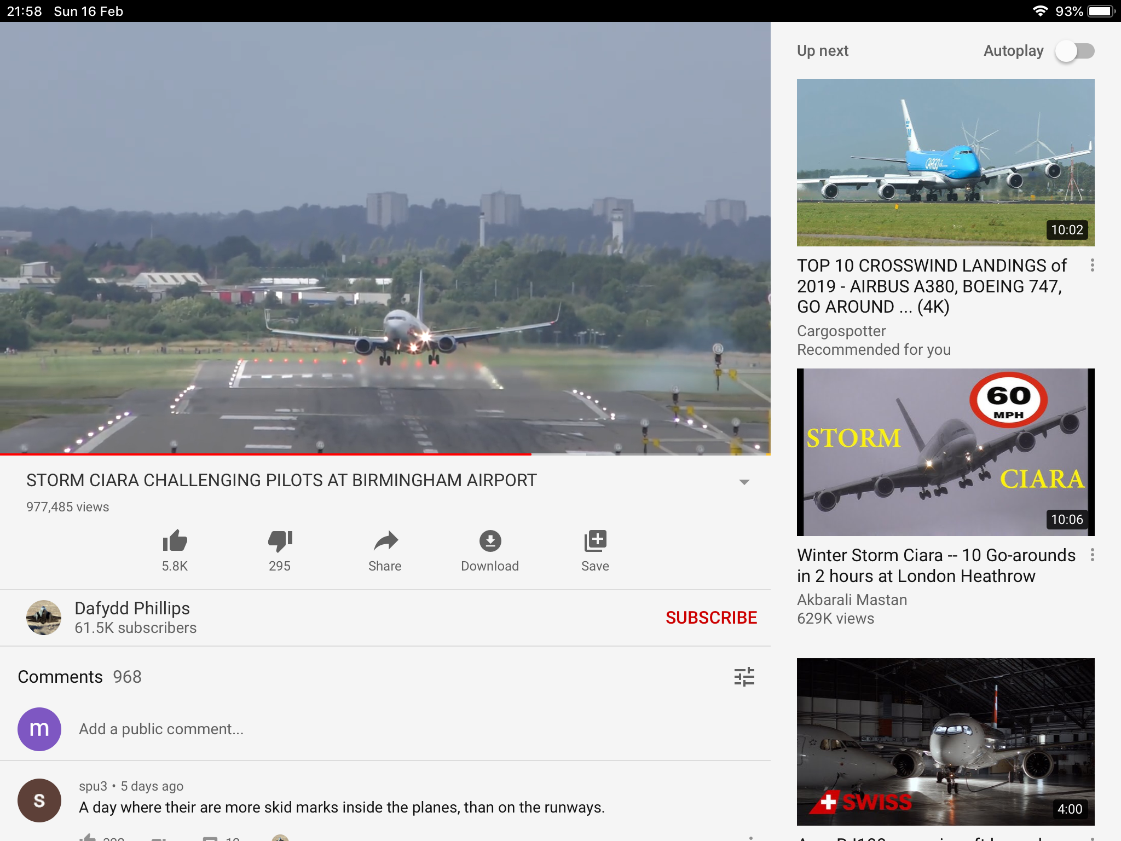Tap the Add a public comment field
Viewport: 1121px width, 841px height.
click(161, 729)
